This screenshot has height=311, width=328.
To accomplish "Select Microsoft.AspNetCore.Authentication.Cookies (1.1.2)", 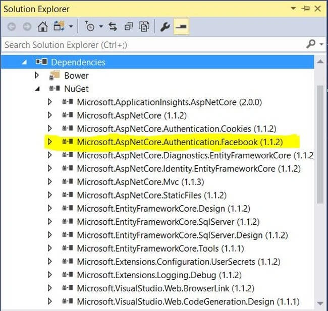I will (177, 129).
